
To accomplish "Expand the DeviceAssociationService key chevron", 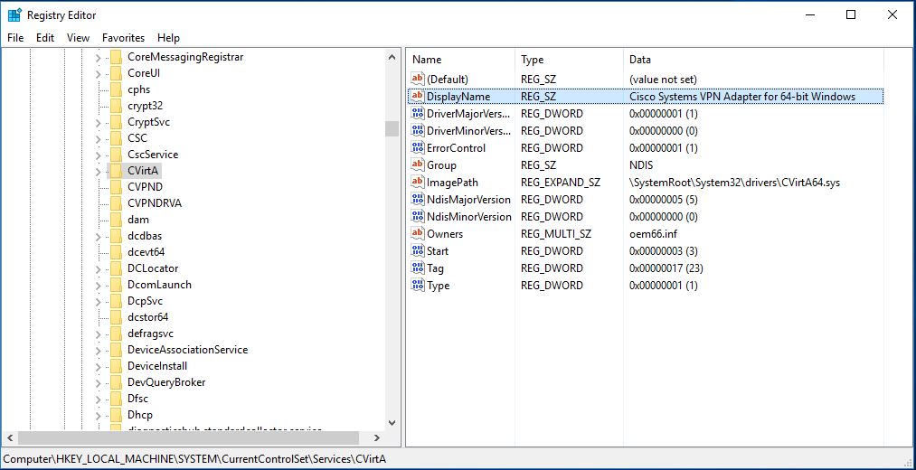I will pos(99,350).
